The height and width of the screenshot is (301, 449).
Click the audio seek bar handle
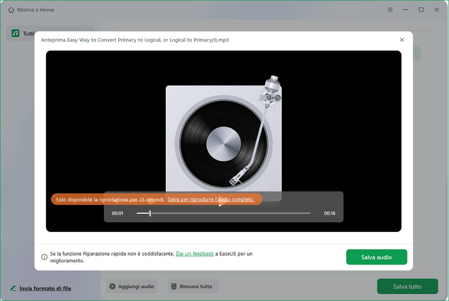tap(150, 214)
